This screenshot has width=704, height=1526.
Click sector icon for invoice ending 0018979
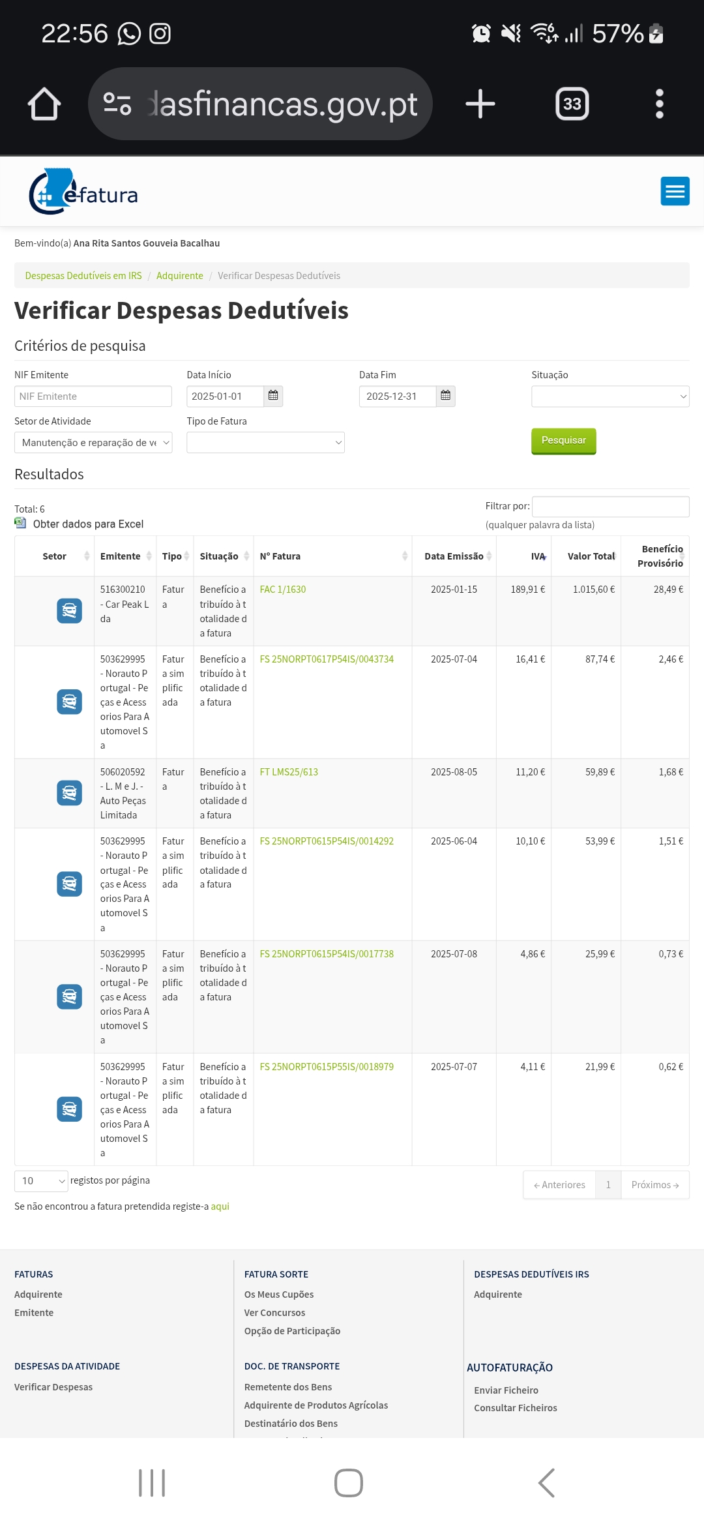click(69, 1109)
